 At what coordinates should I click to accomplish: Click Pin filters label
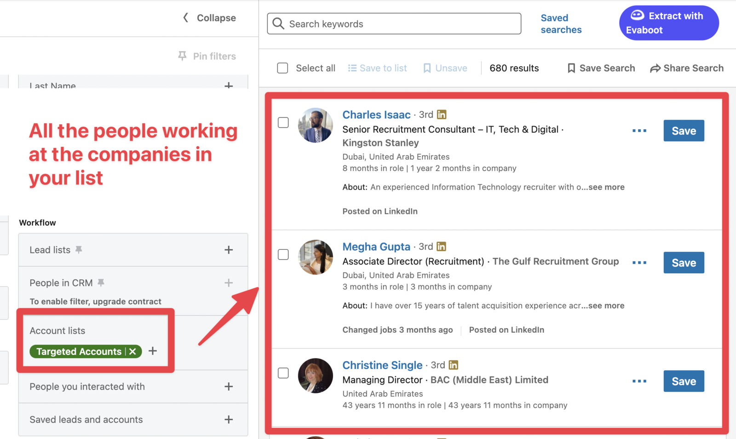[214, 56]
